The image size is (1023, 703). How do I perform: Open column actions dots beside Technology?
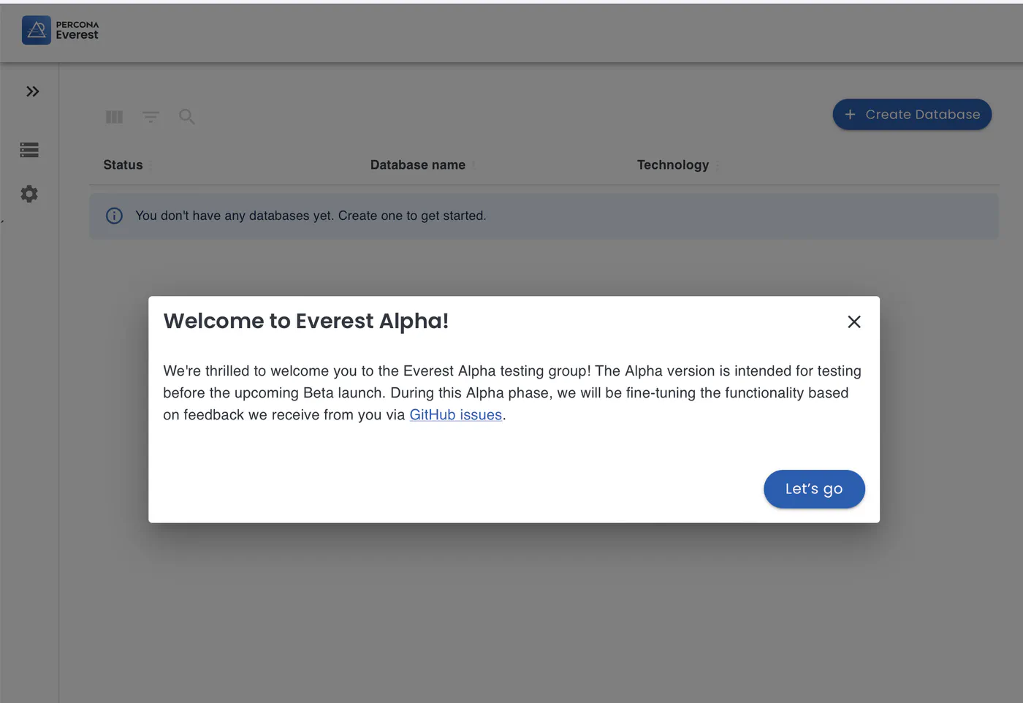(x=718, y=165)
